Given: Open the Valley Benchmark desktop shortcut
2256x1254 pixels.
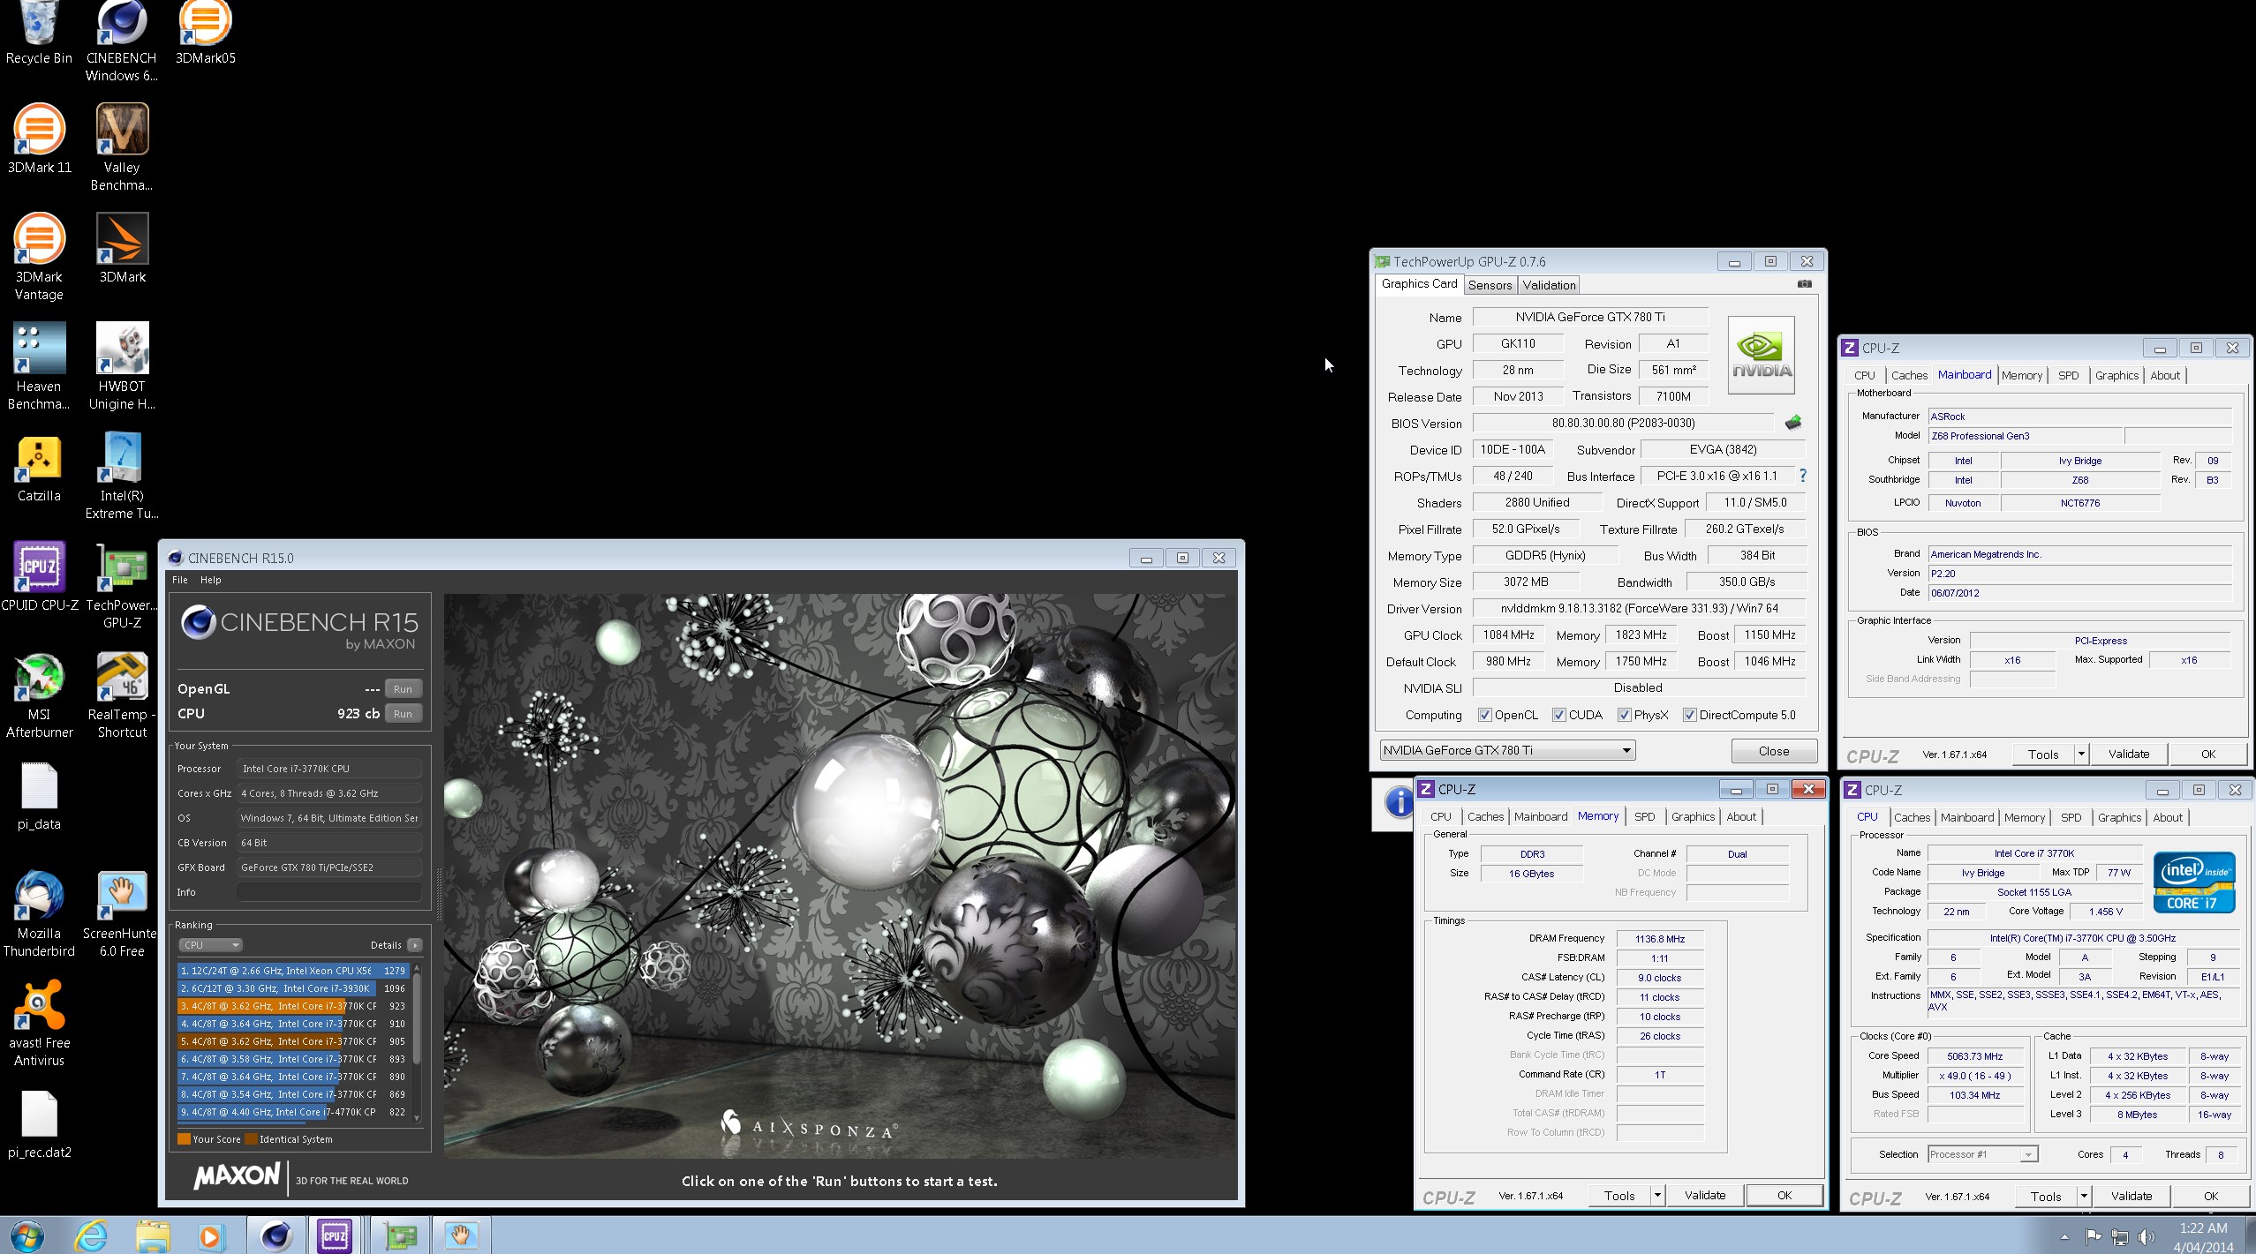Looking at the screenshot, I should (x=122, y=147).
